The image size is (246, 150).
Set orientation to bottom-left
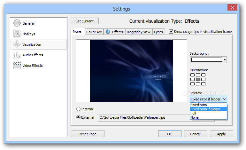[192, 84]
